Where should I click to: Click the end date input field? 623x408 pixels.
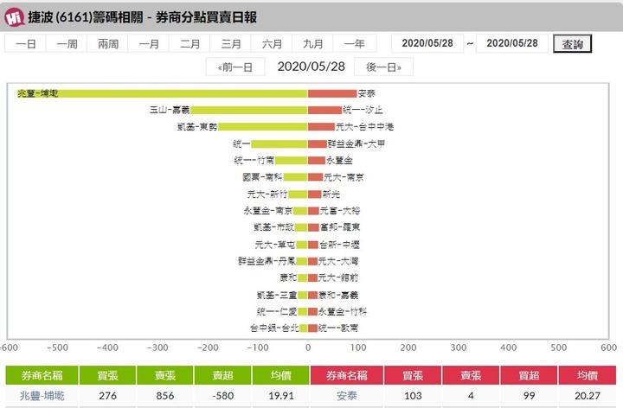511,43
